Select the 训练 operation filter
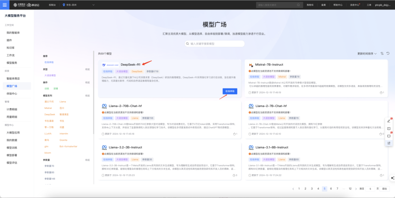The height and width of the screenshot is (198, 395). pyautogui.click(x=46, y=88)
